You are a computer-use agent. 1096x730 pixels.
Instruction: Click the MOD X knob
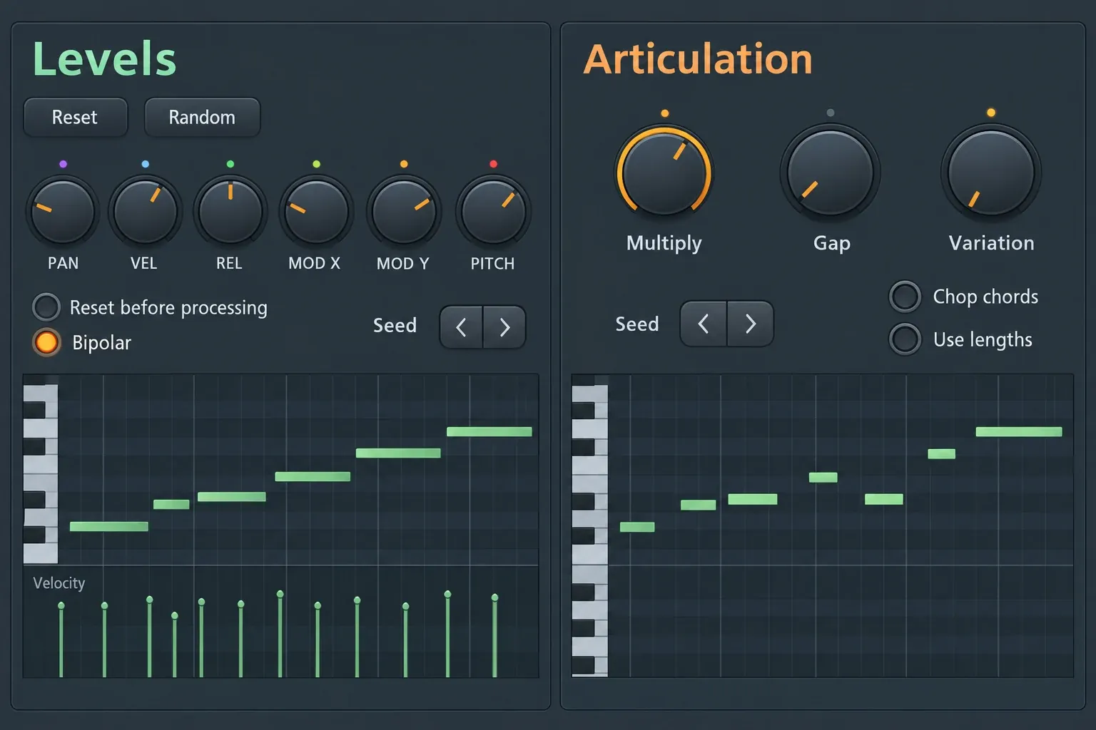pos(316,212)
